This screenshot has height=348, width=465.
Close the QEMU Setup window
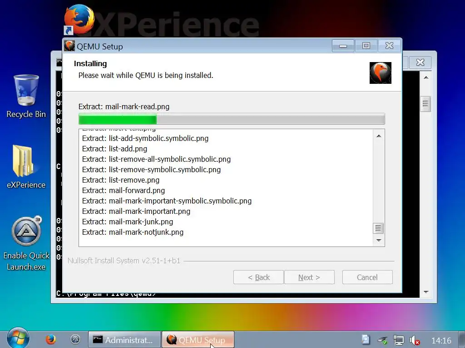pyautogui.click(x=389, y=46)
